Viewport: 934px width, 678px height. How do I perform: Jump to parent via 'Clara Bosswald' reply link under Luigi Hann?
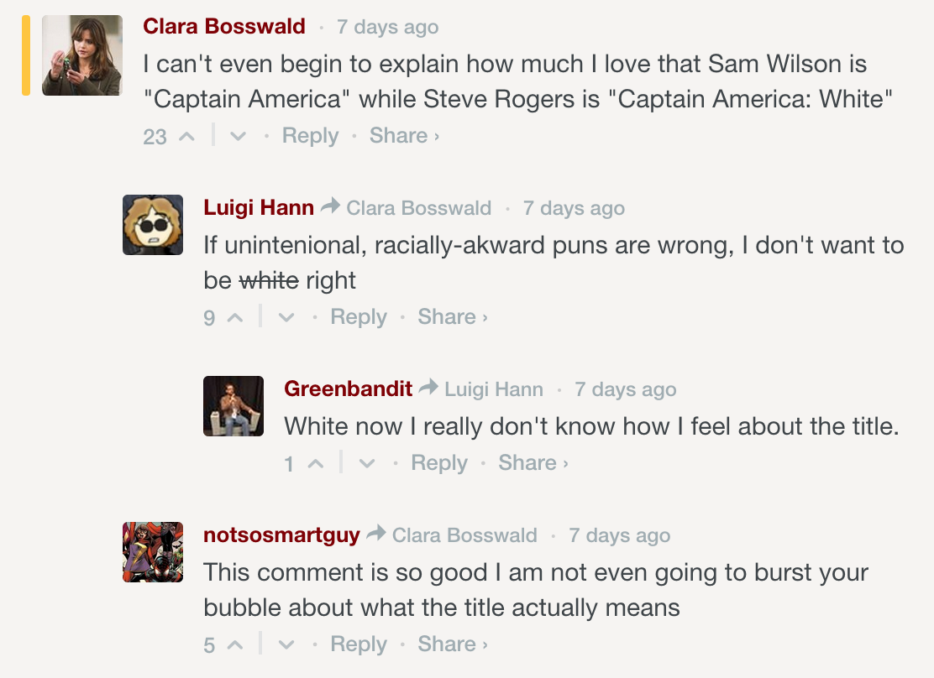coord(418,208)
